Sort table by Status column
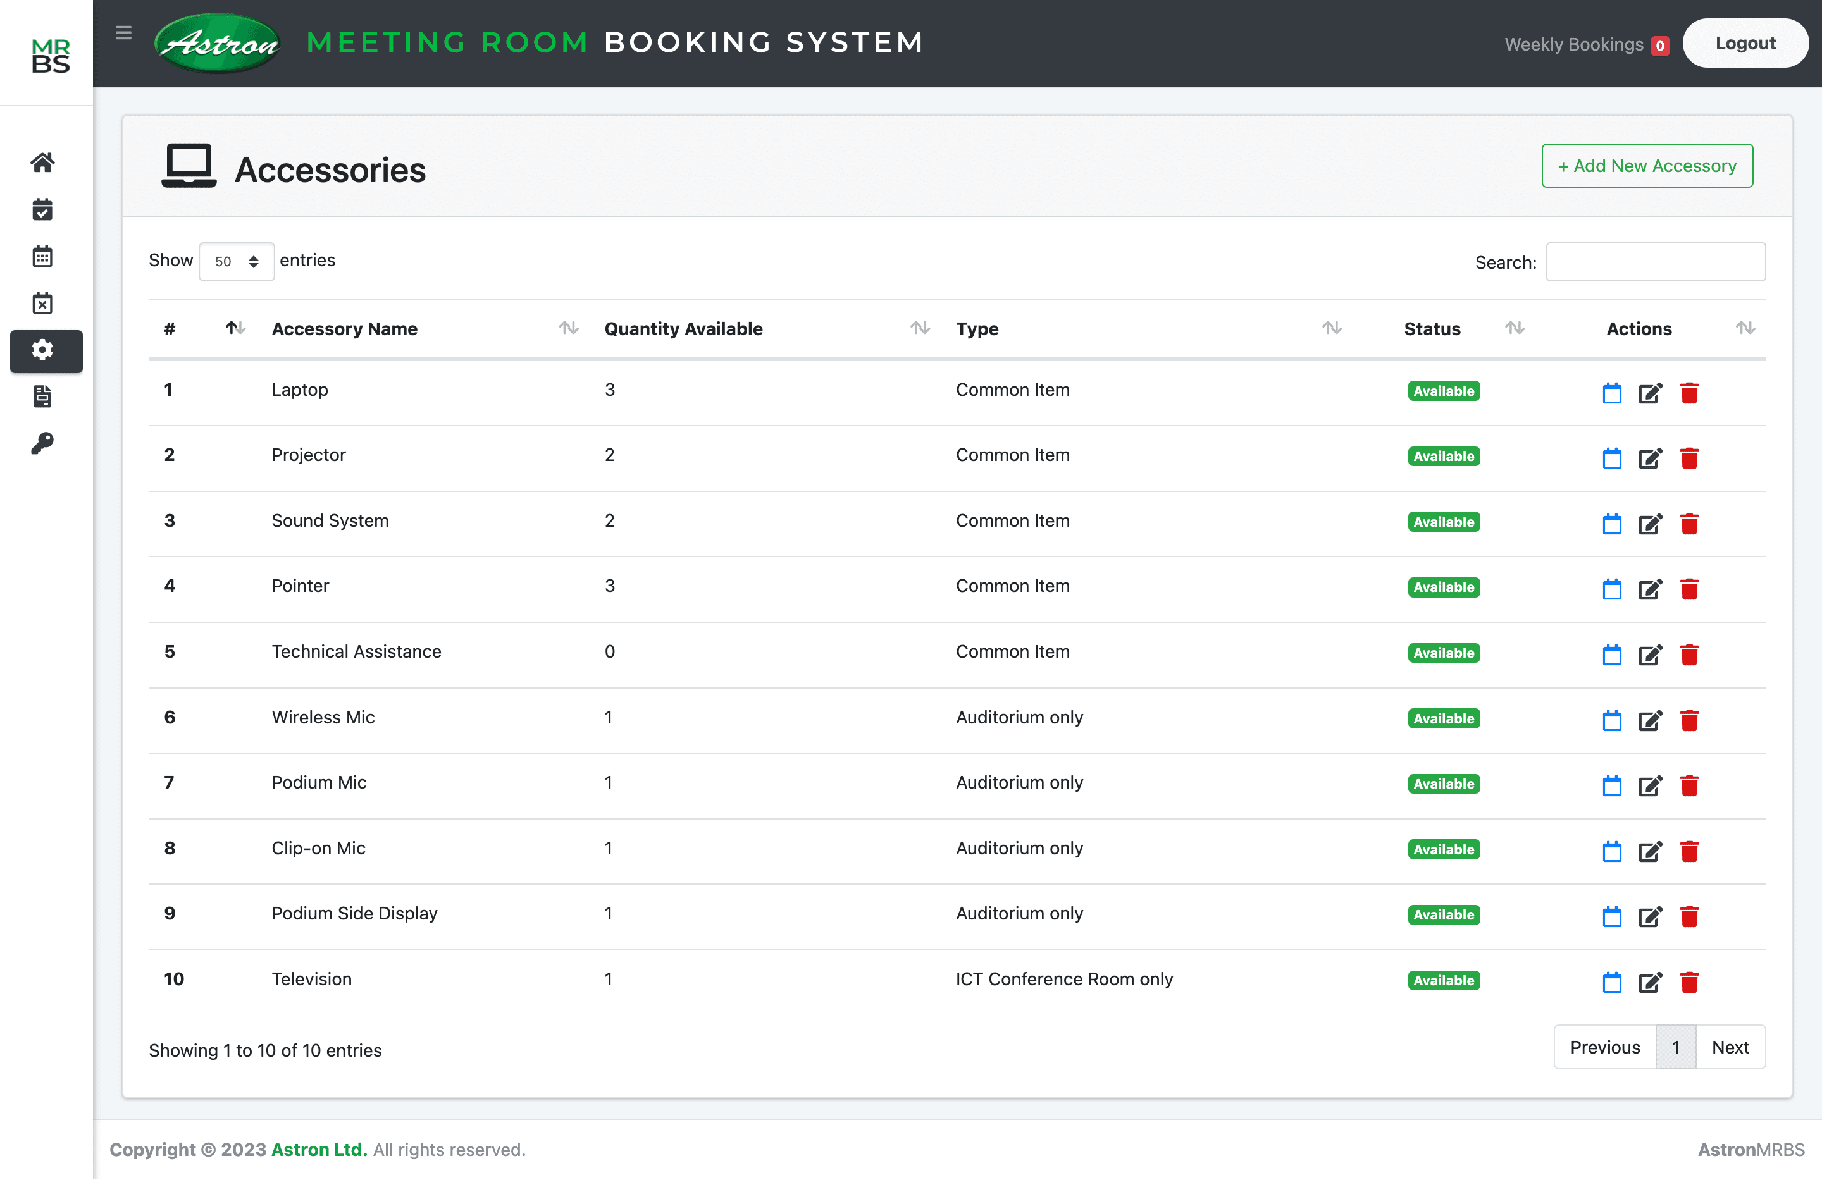1822x1180 pixels. (x=1432, y=329)
